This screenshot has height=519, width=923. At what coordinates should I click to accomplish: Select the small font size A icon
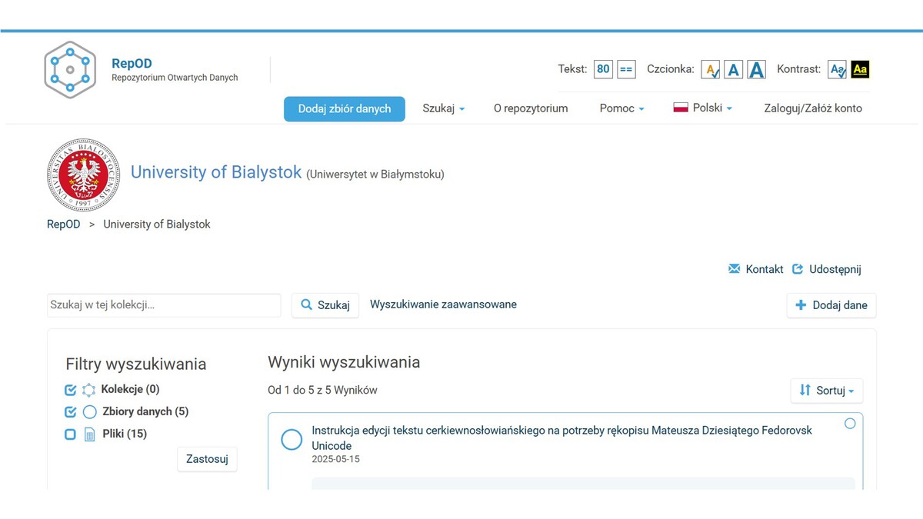711,70
